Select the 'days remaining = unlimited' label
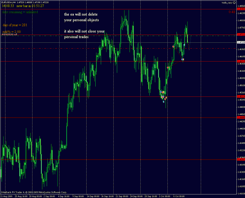The width and height of the screenshot is (245, 198). coord(20,12)
